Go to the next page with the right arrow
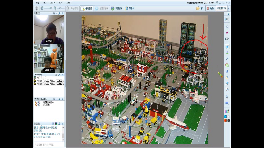 coord(228,19)
